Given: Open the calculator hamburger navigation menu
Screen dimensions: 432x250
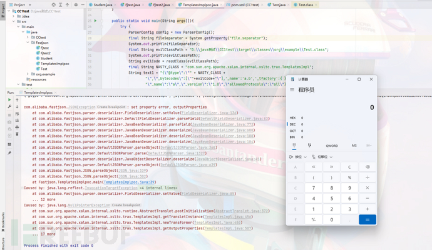Looking at the screenshot, I should 292,90.
